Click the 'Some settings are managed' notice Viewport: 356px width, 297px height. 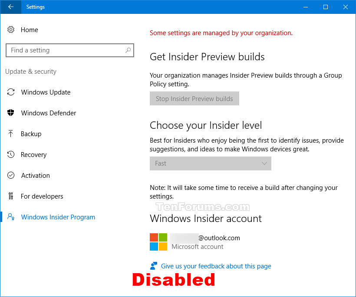tap(221, 33)
